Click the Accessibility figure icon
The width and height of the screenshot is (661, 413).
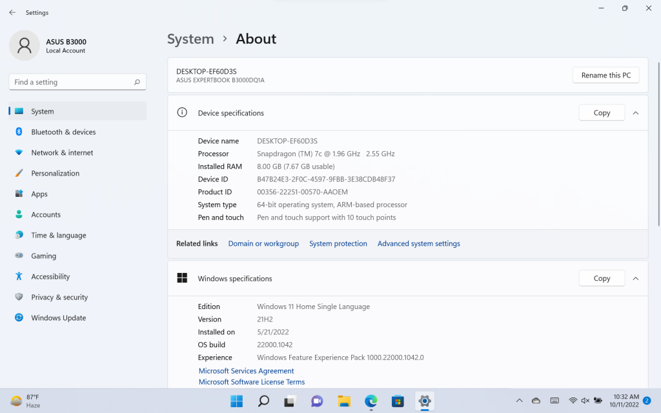19,276
